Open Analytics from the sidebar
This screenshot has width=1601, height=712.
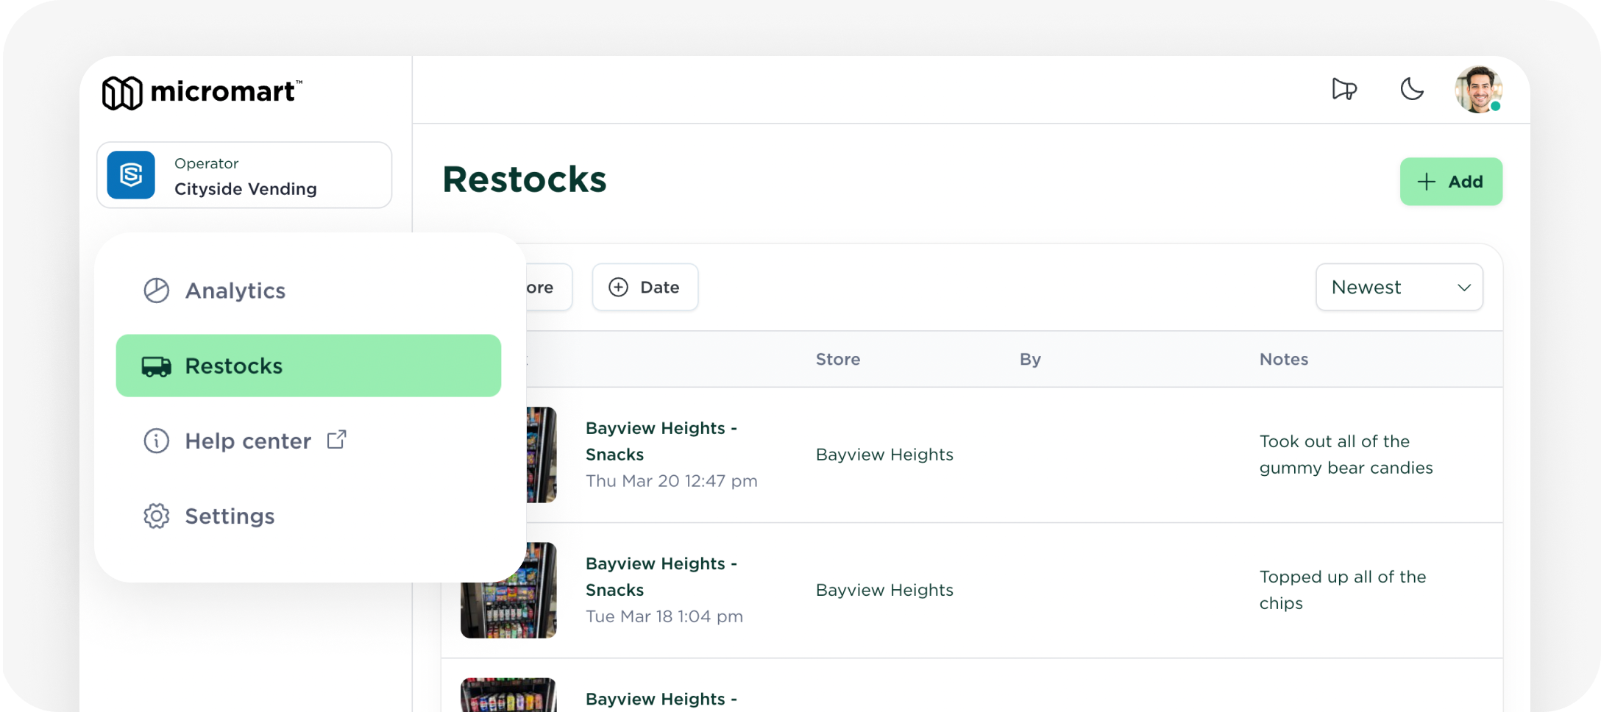tap(235, 291)
